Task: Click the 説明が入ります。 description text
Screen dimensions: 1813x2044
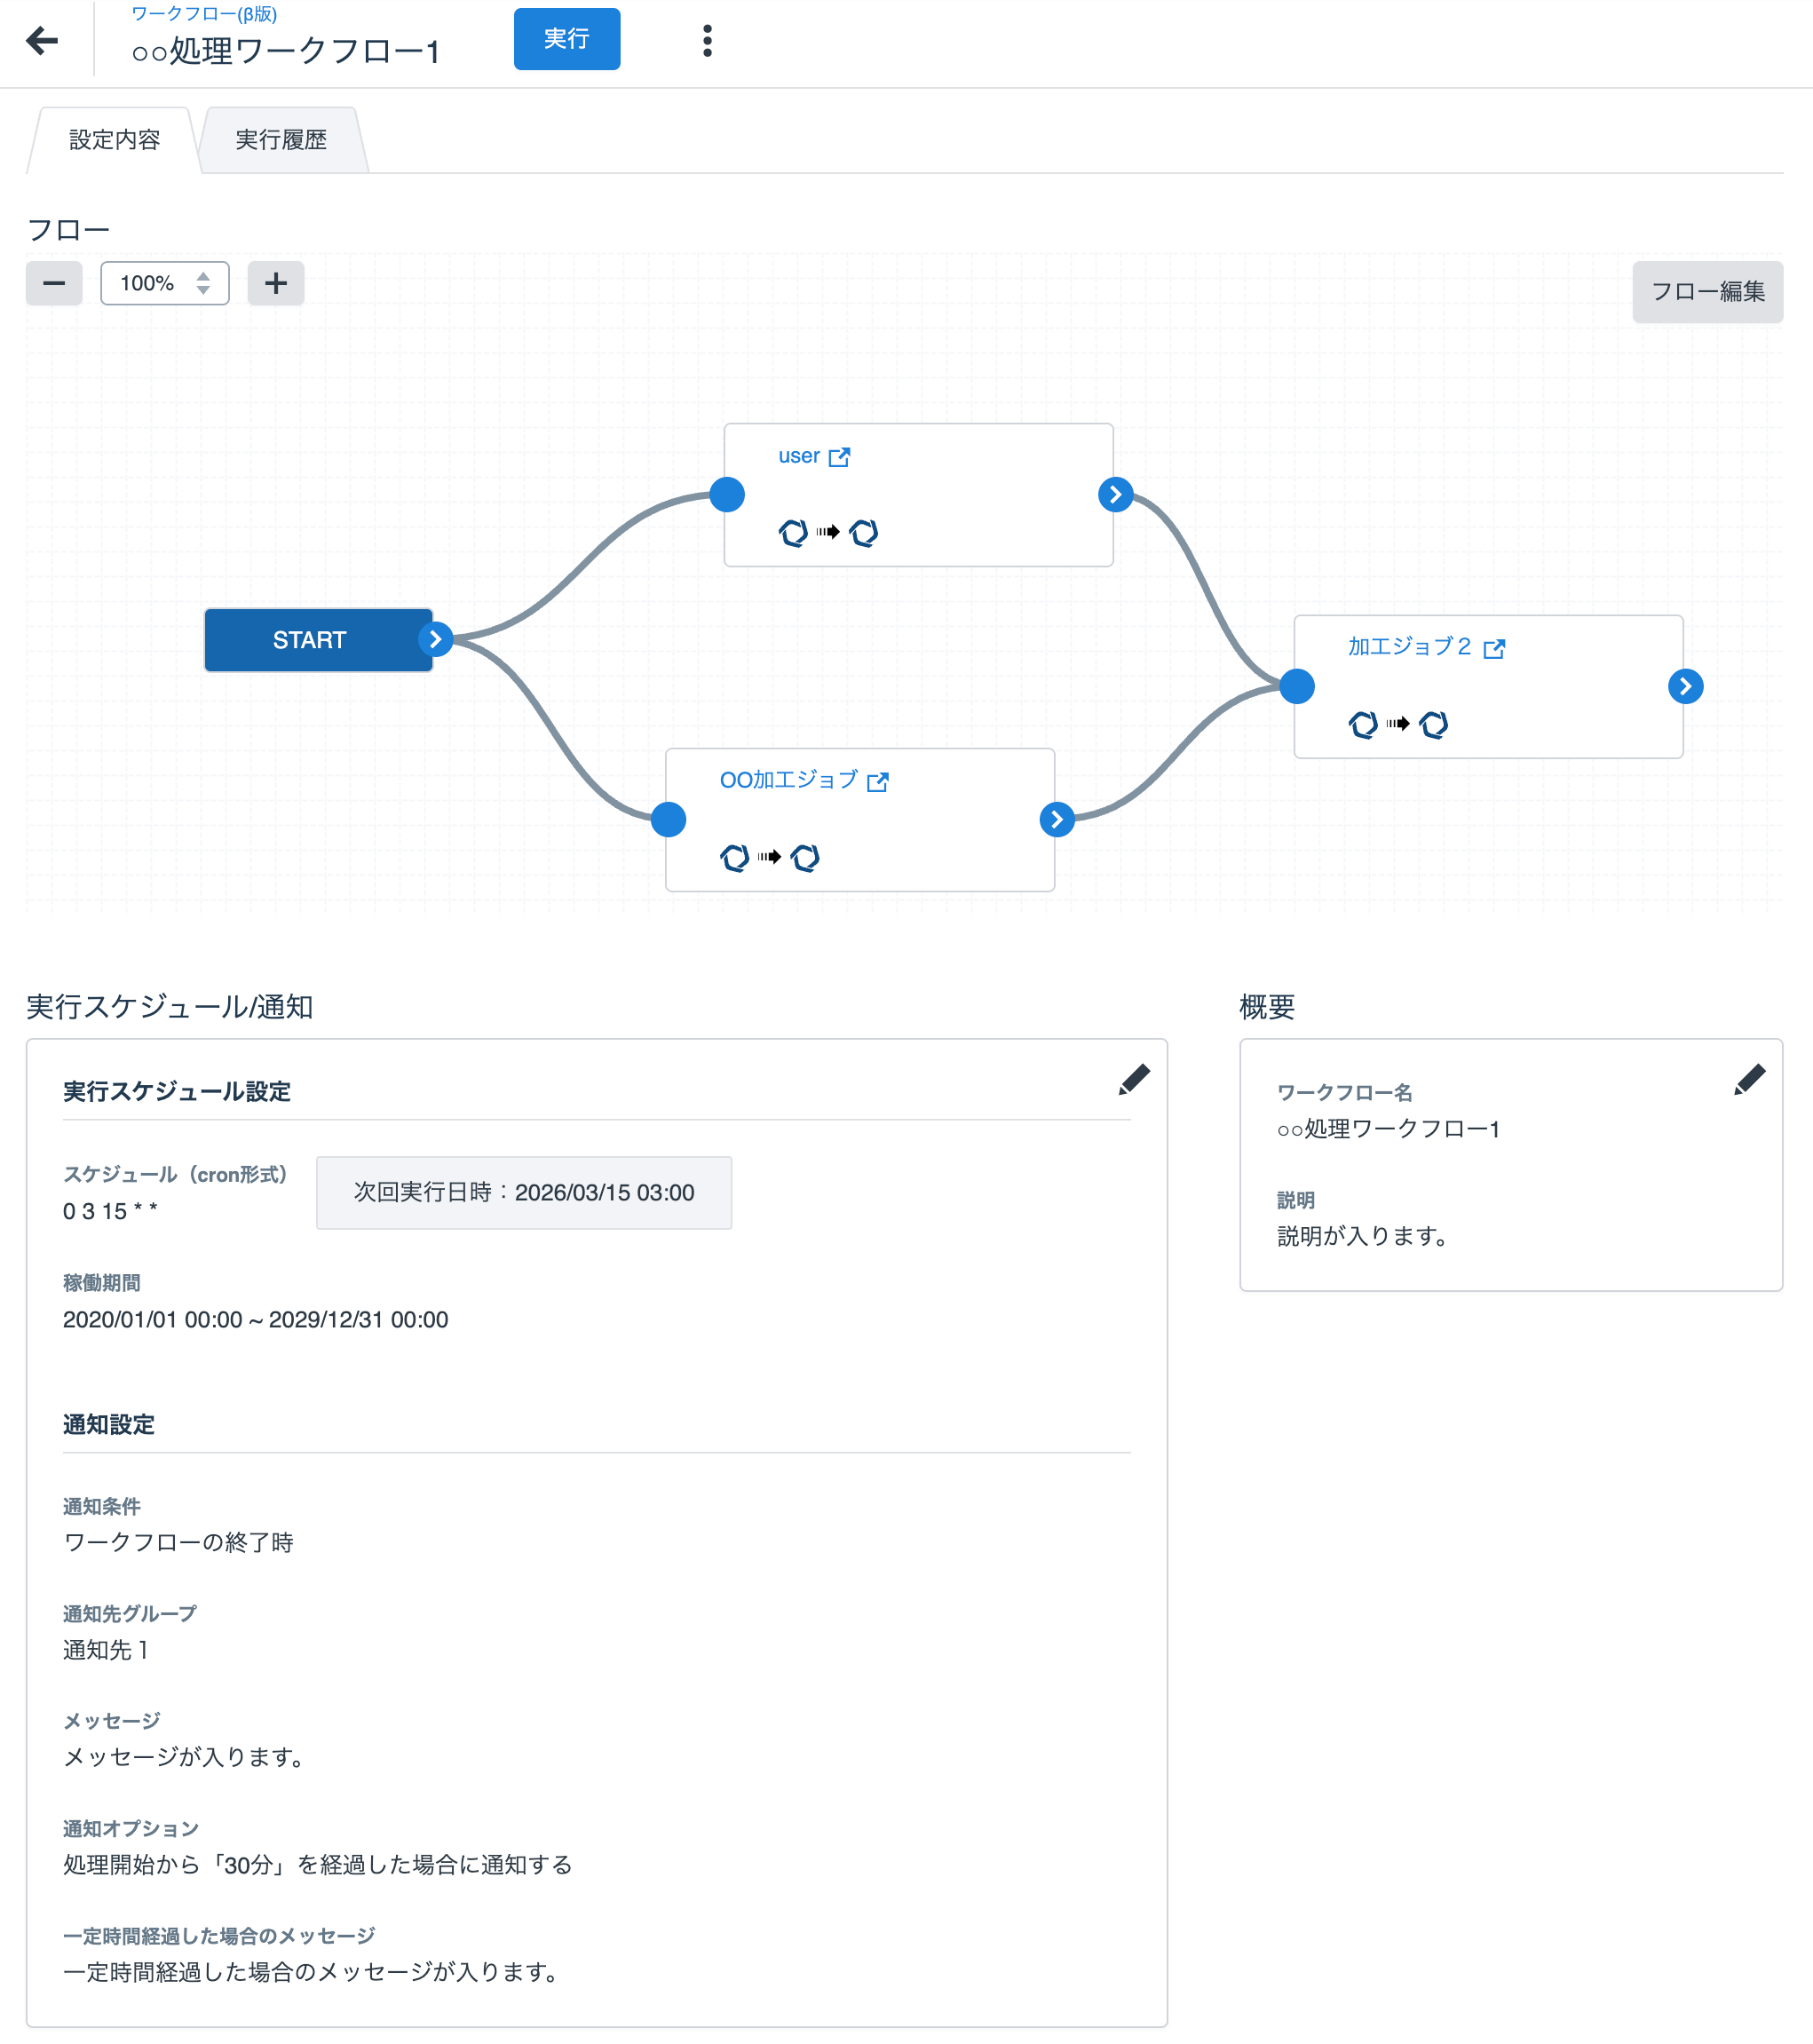Action: pos(1363,1236)
